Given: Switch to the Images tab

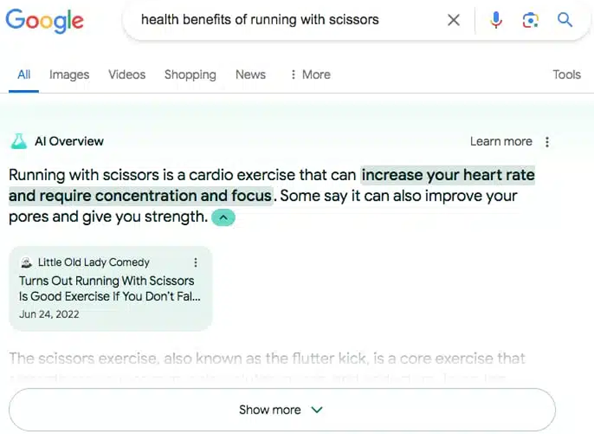Looking at the screenshot, I should (x=69, y=75).
